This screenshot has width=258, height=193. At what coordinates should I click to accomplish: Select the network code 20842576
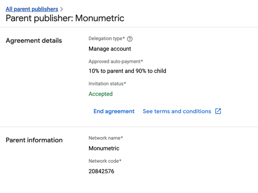click(x=101, y=171)
